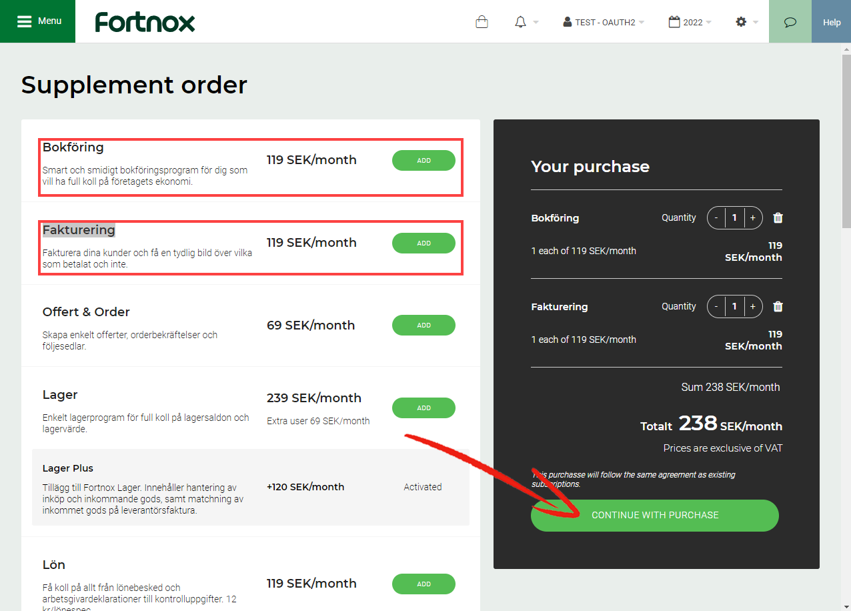Remove Fakturering using its trash icon

(x=778, y=306)
